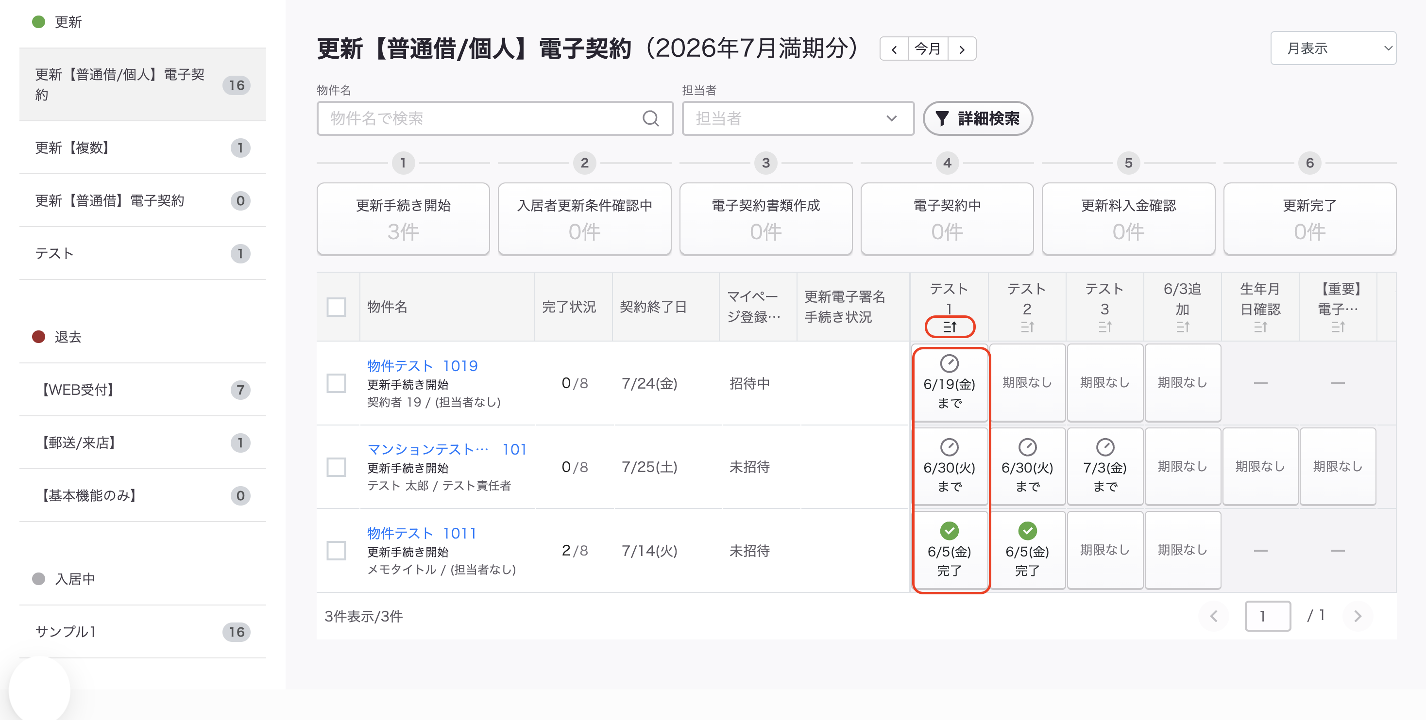Check the 物件テスト 1011 row checkbox

coord(336,551)
